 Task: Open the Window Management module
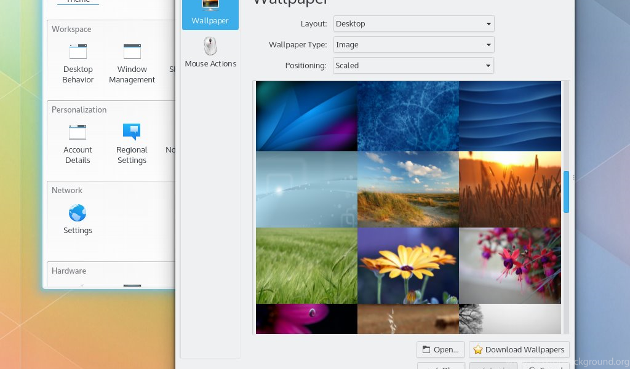[132, 52]
